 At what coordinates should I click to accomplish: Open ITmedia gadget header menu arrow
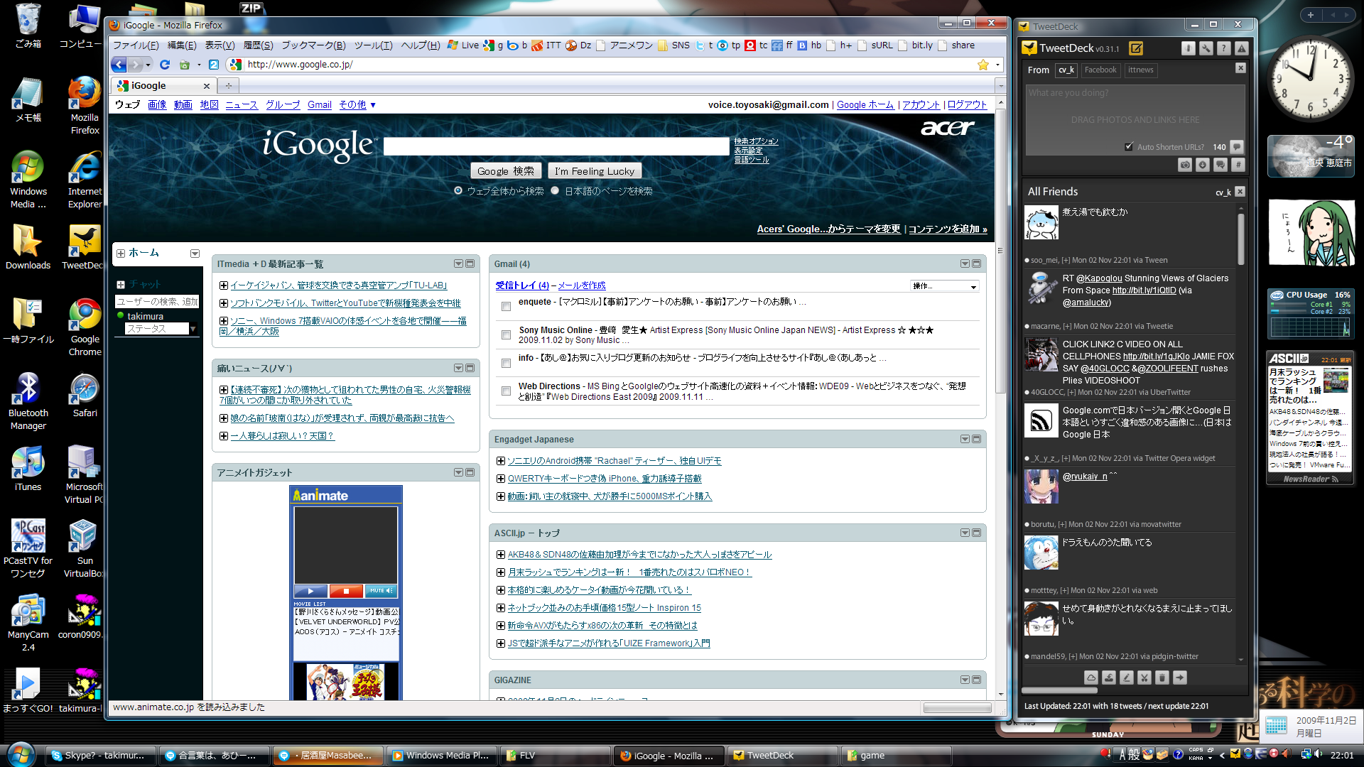(x=458, y=263)
